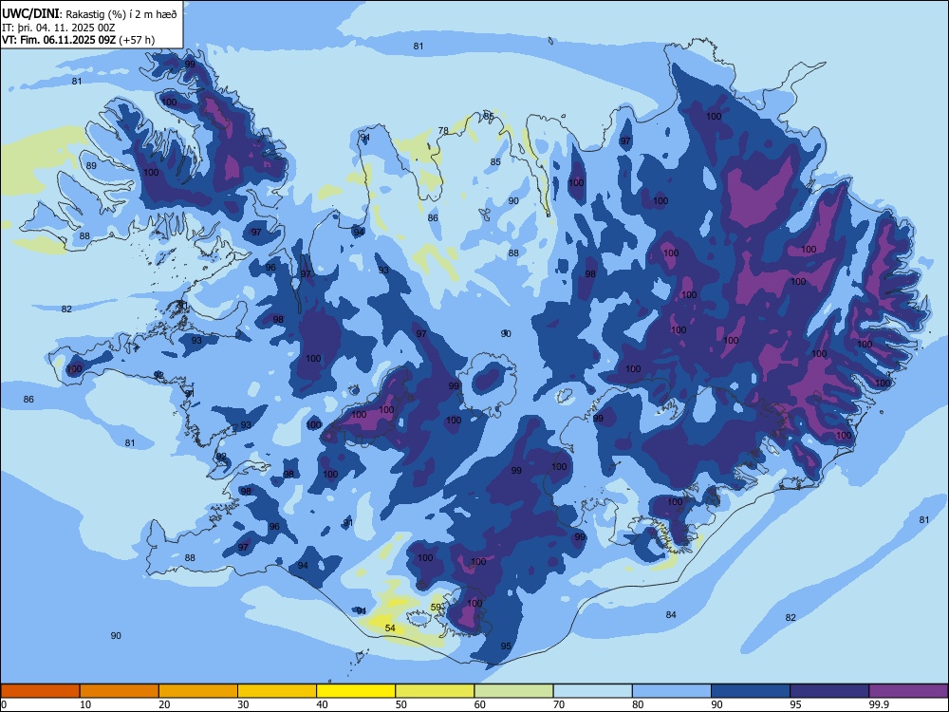Click the 60–70 light green legend swatch
949x712 pixels.
click(513, 691)
